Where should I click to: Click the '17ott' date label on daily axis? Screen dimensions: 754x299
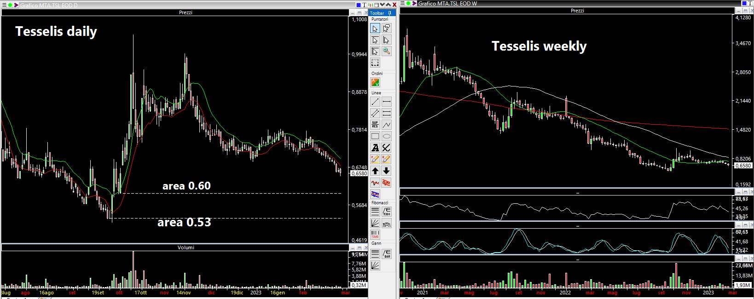(x=140, y=293)
